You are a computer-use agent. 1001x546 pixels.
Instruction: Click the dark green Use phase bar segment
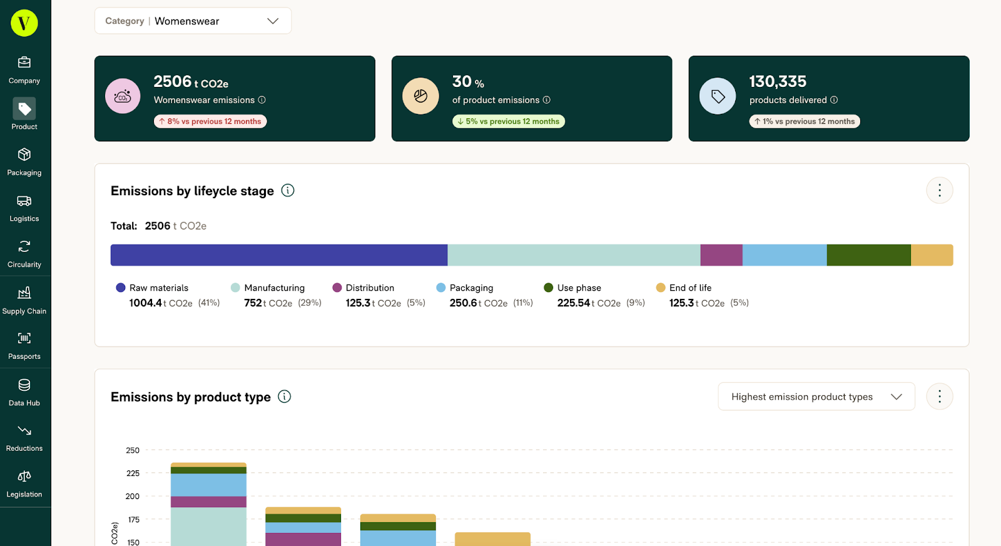coord(869,255)
